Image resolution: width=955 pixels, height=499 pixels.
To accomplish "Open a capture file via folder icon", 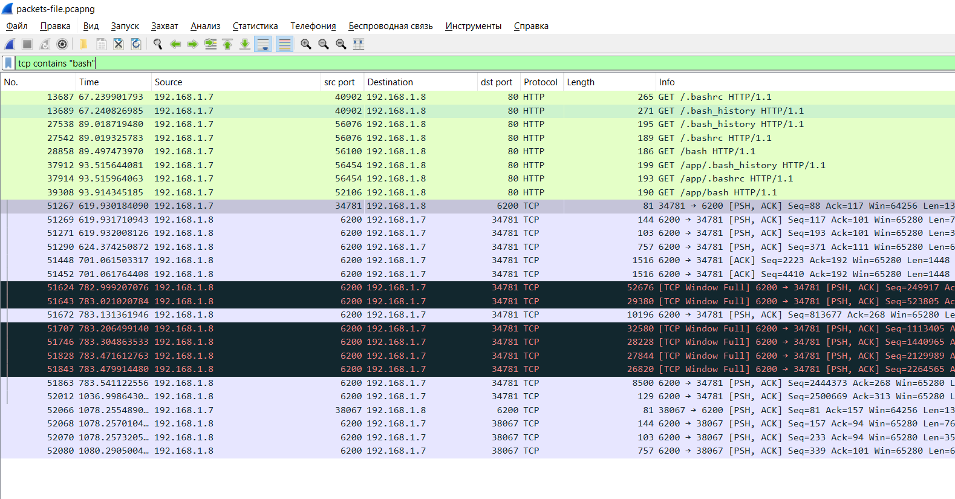I will click(83, 44).
